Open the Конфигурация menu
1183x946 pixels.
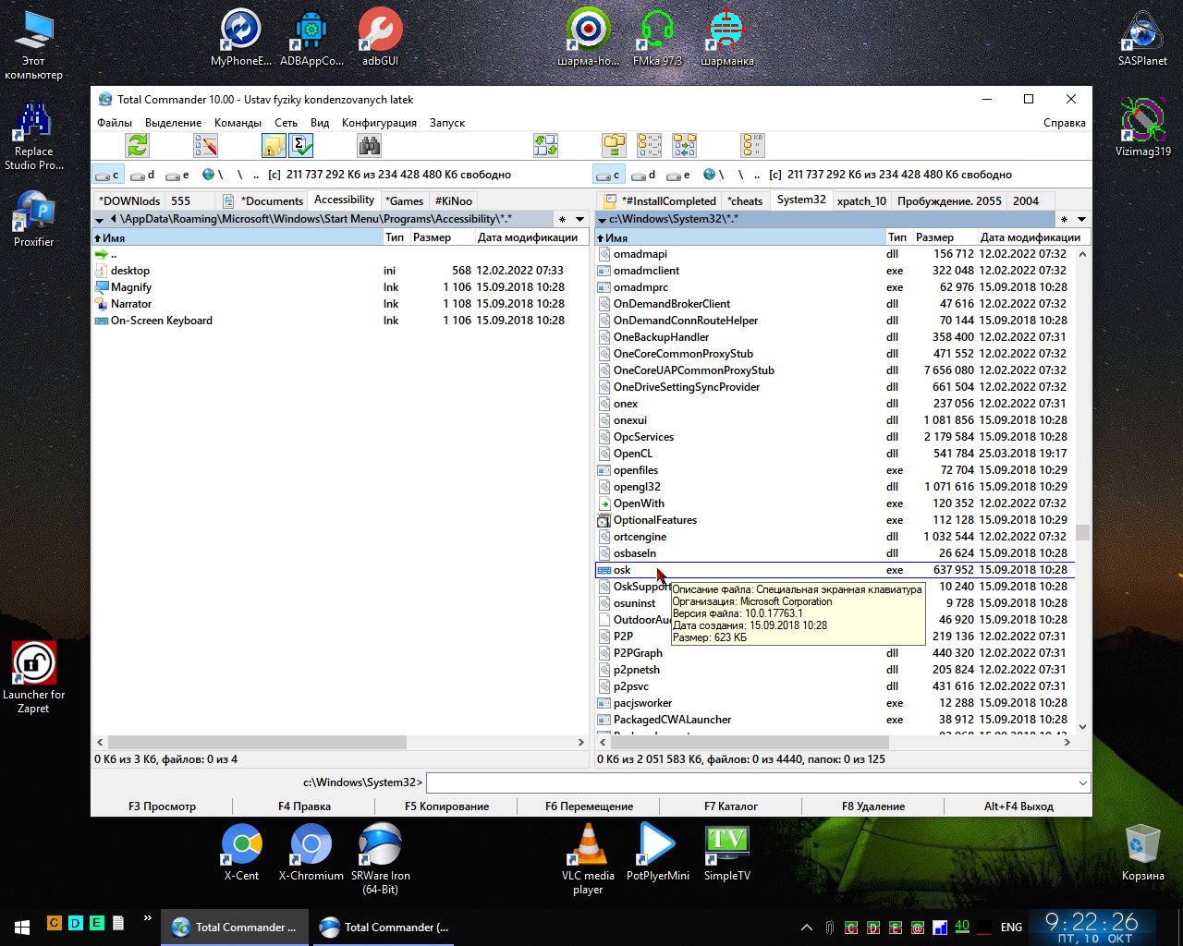[x=379, y=123]
